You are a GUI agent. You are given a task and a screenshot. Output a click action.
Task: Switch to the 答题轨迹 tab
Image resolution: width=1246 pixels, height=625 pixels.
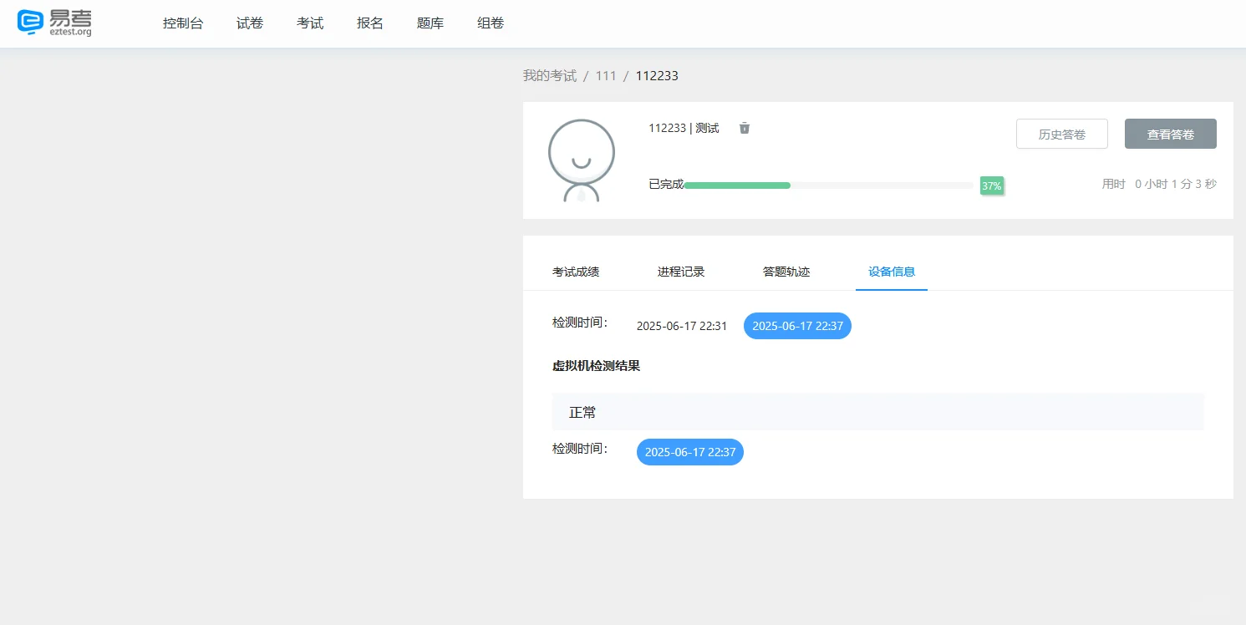pyautogui.click(x=786, y=271)
